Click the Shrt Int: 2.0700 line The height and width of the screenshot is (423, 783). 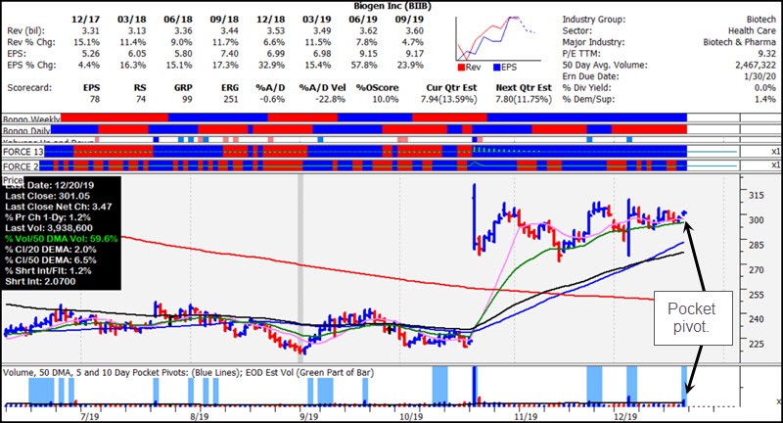tap(40, 282)
